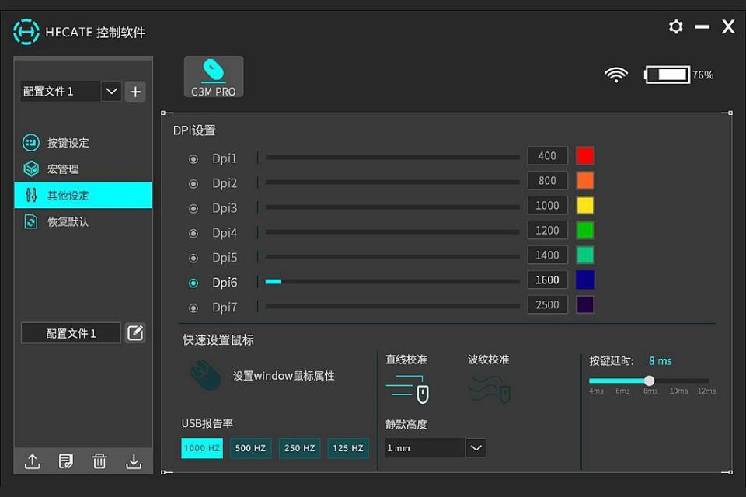746x497 pixels.
Task: Click the Dpi7 value field 2500
Action: [x=548, y=305]
